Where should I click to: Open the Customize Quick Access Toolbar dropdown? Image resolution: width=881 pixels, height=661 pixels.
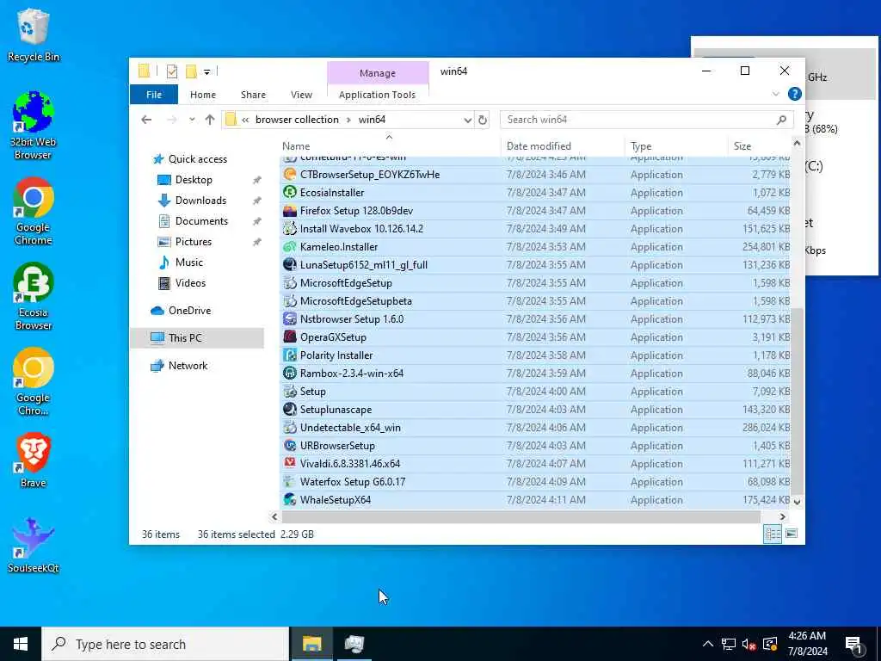tap(206, 72)
